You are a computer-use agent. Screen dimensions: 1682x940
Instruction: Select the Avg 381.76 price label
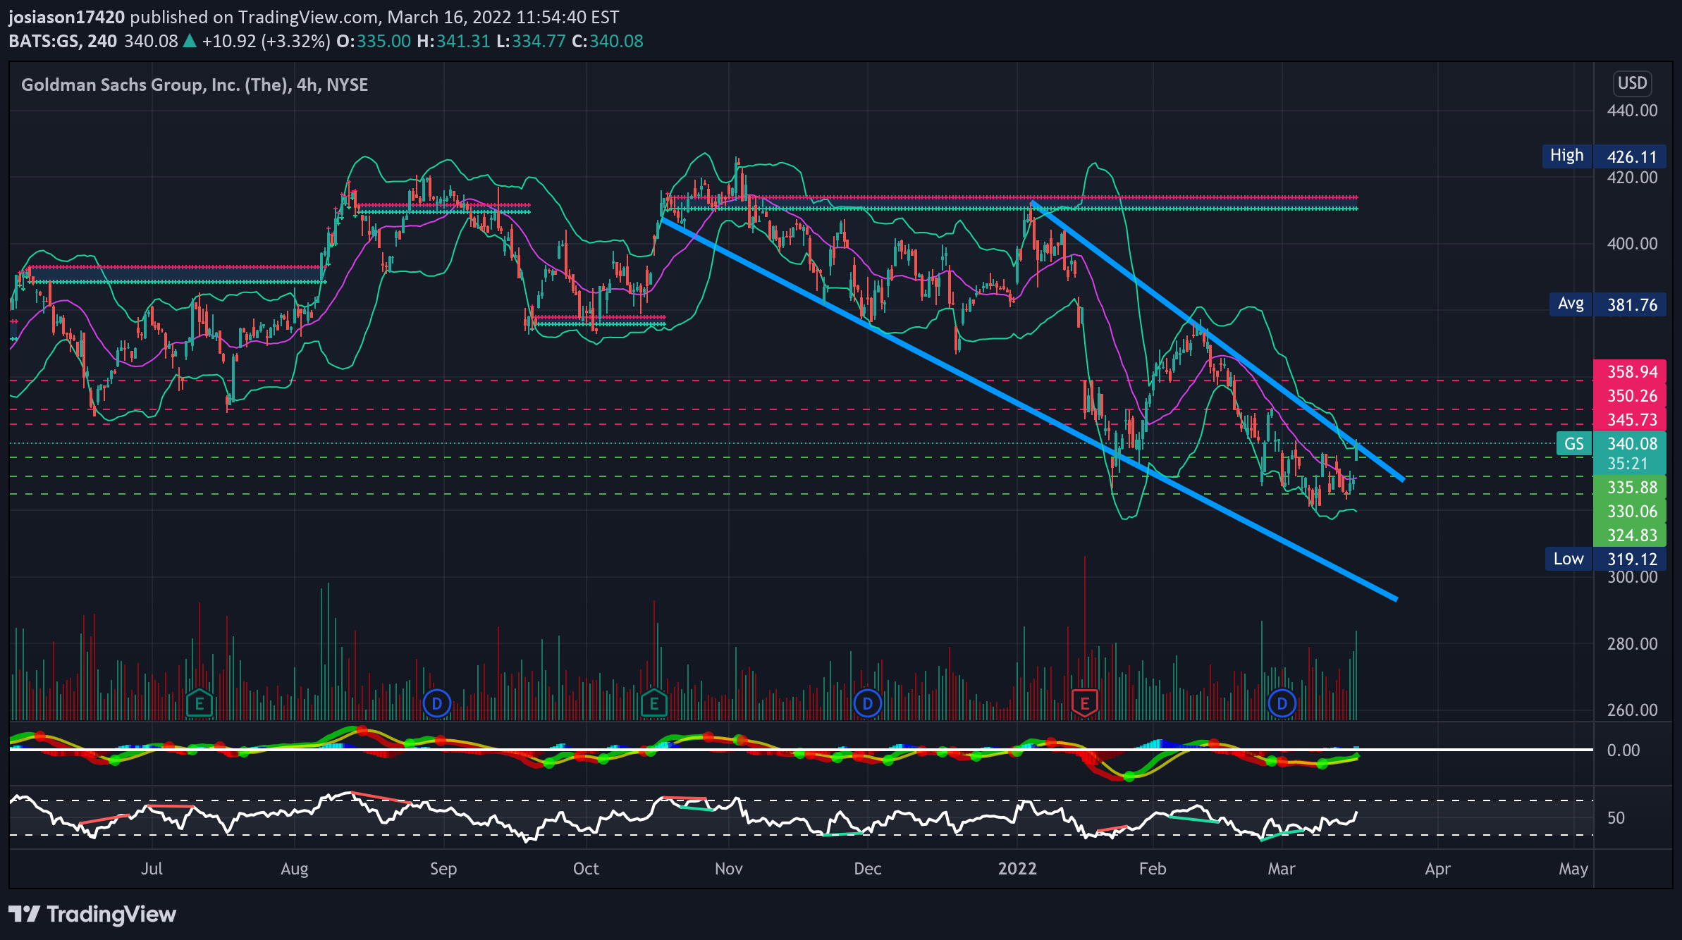pyautogui.click(x=1608, y=304)
